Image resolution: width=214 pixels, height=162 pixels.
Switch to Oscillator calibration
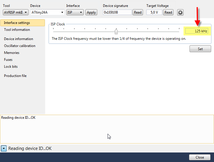pyautogui.click(x=20, y=46)
